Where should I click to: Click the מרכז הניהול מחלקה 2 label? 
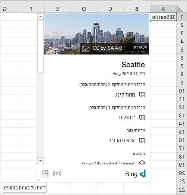pyautogui.click(x=112, y=85)
